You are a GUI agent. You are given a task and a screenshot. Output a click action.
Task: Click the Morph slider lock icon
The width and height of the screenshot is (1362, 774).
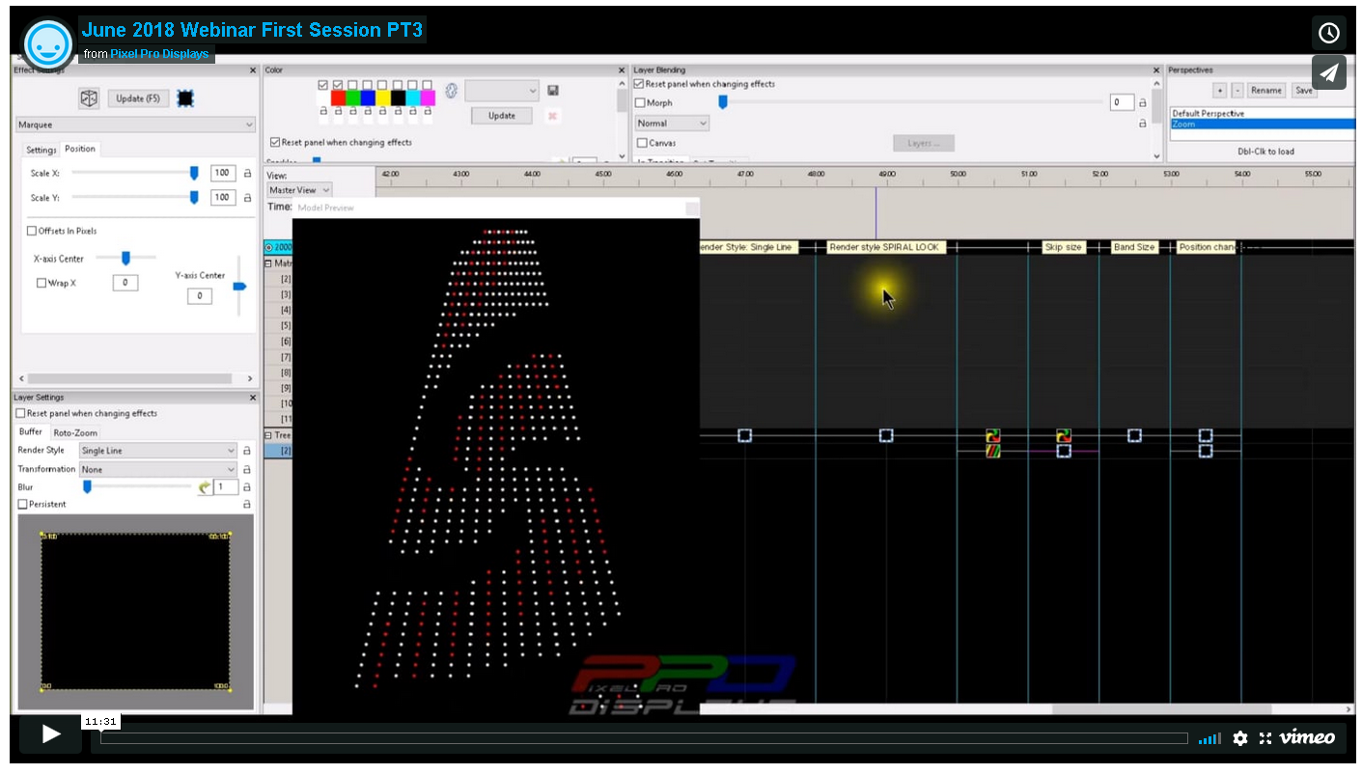pyautogui.click(x=1143, y=102)
